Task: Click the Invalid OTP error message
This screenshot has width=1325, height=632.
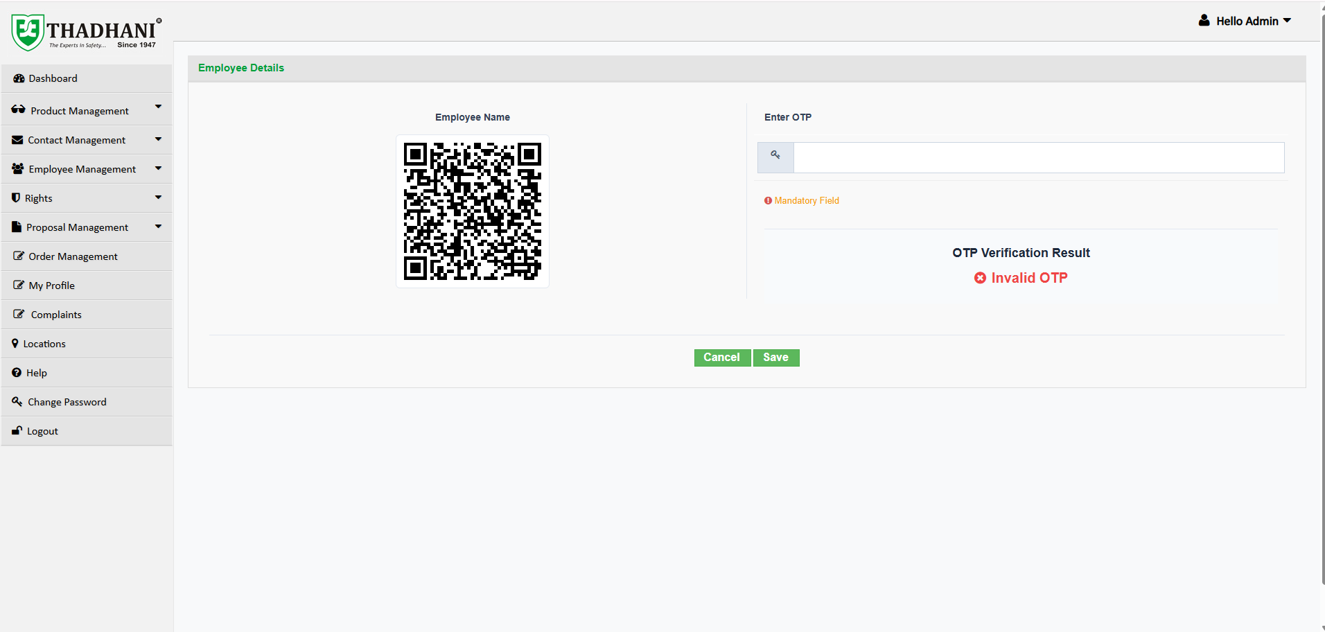Action: (x=1029, y=278)
